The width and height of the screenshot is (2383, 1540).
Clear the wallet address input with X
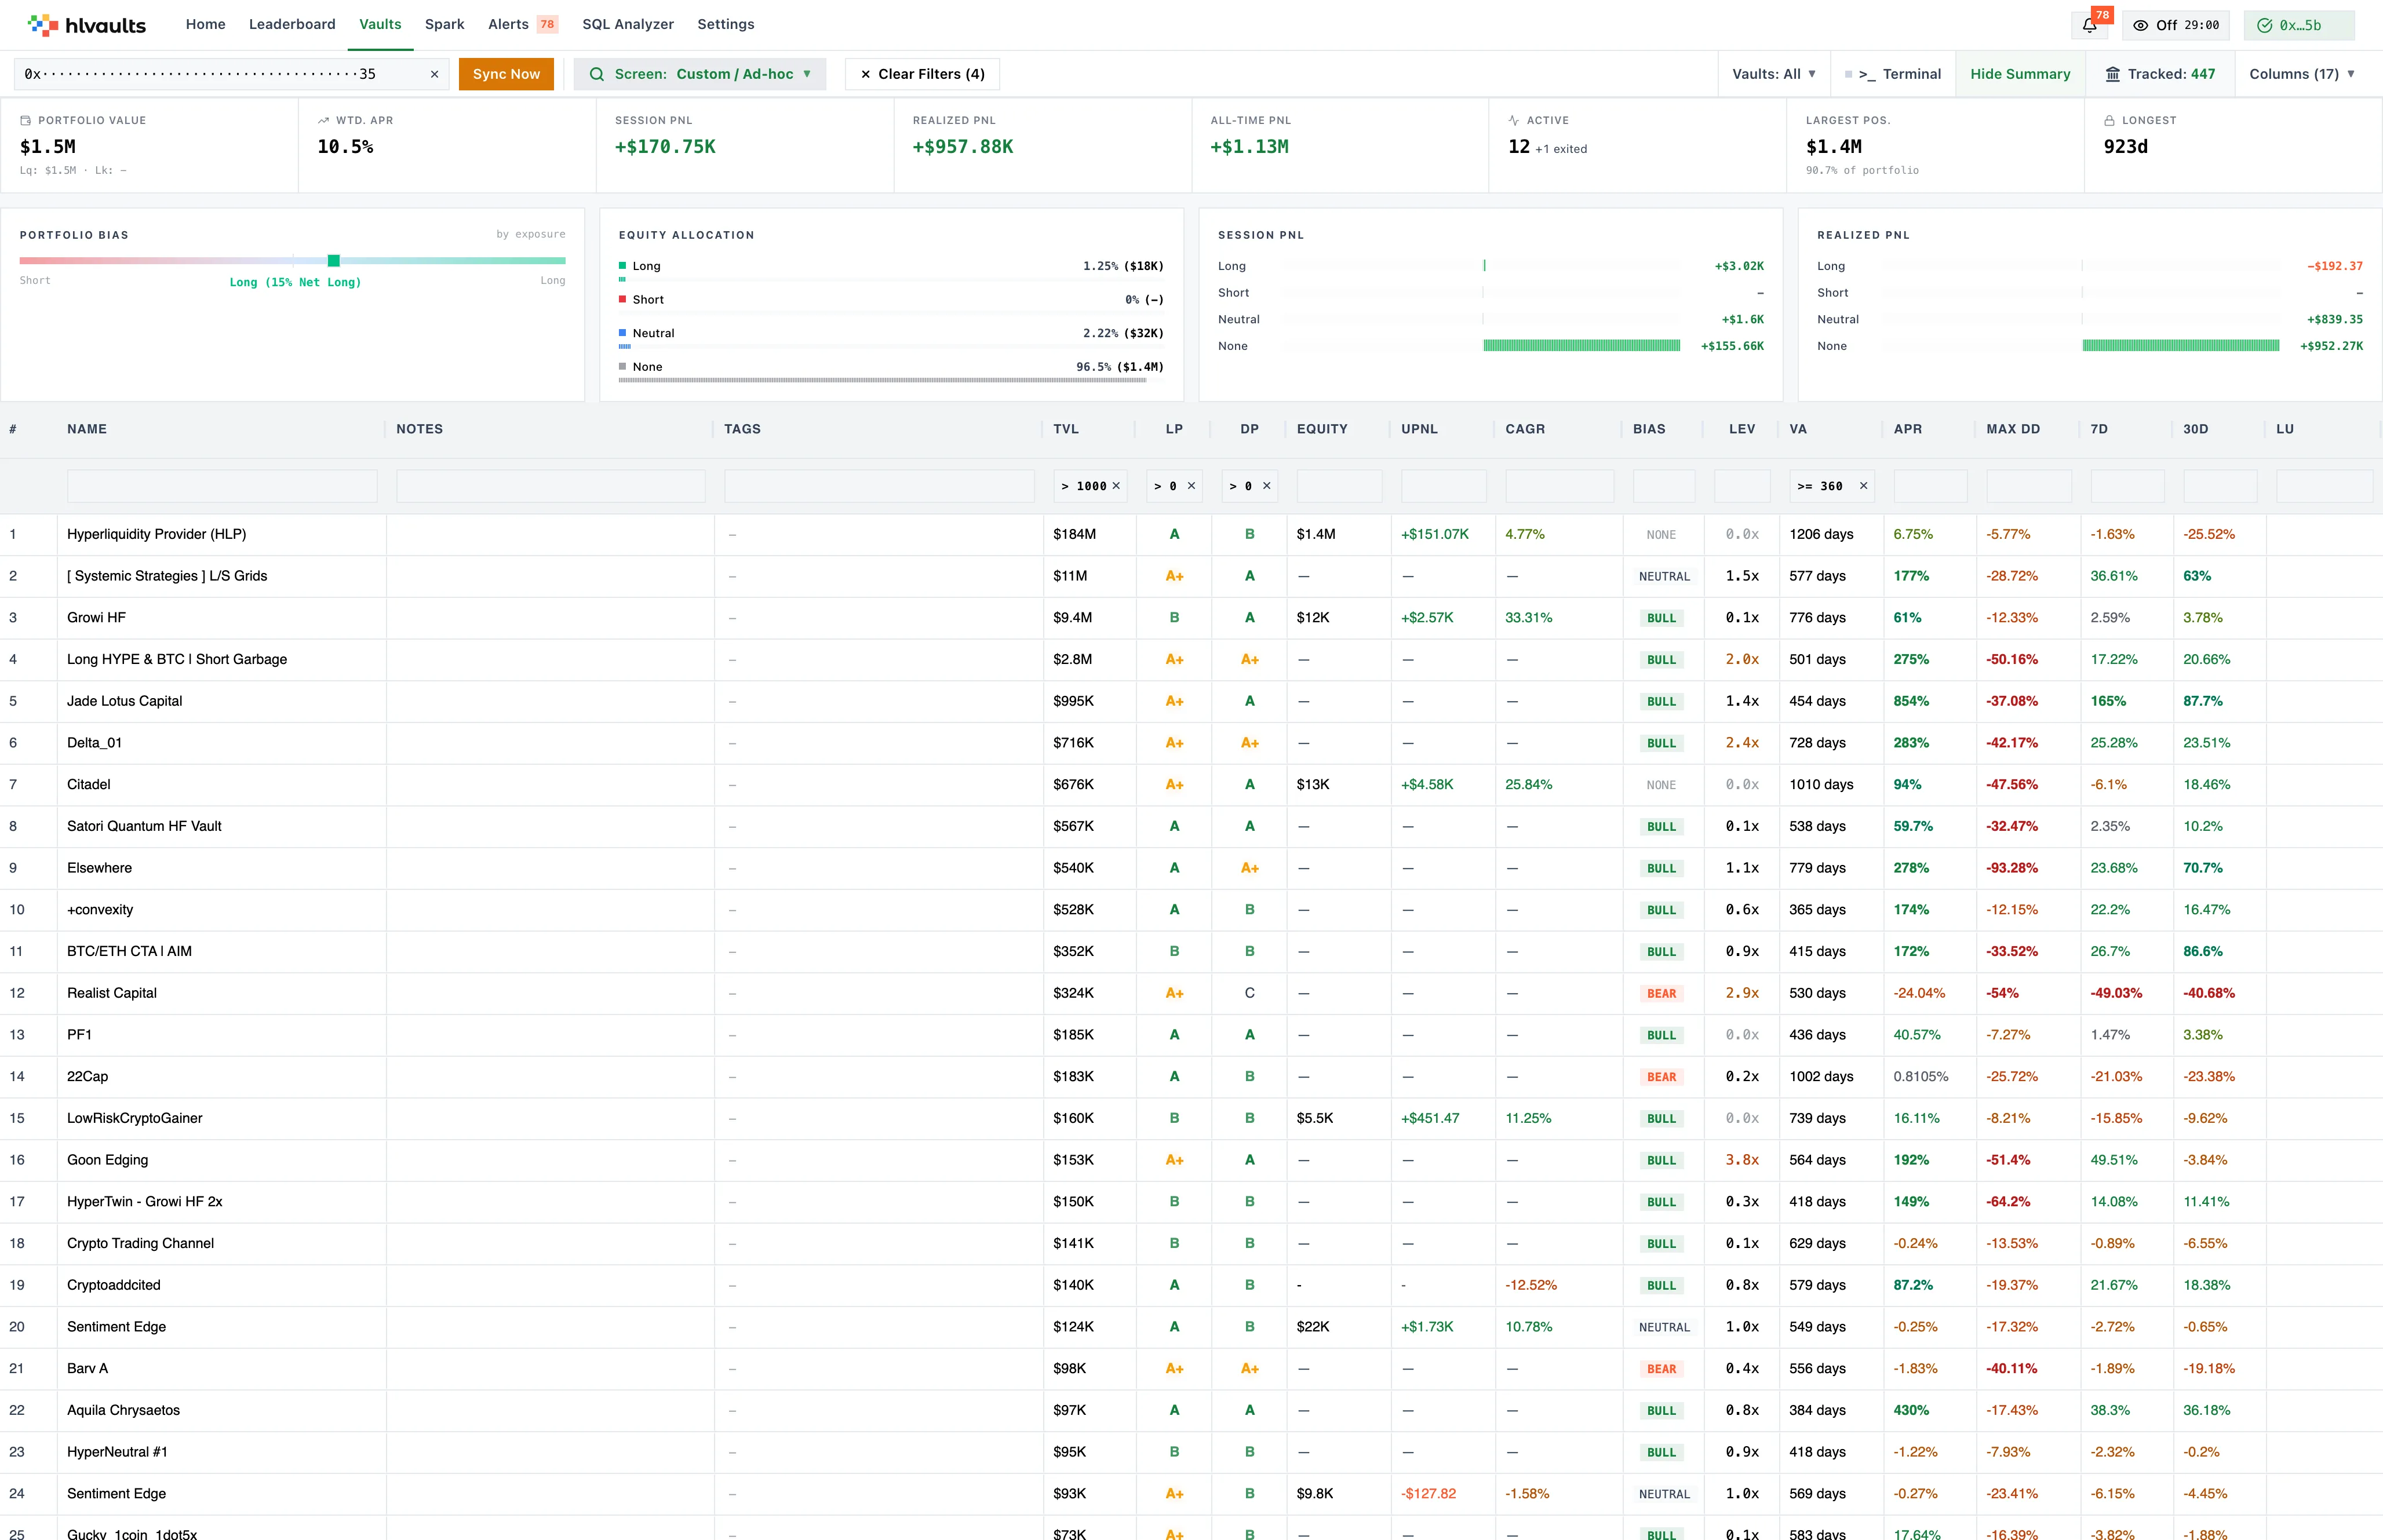[x=434, y=74]
